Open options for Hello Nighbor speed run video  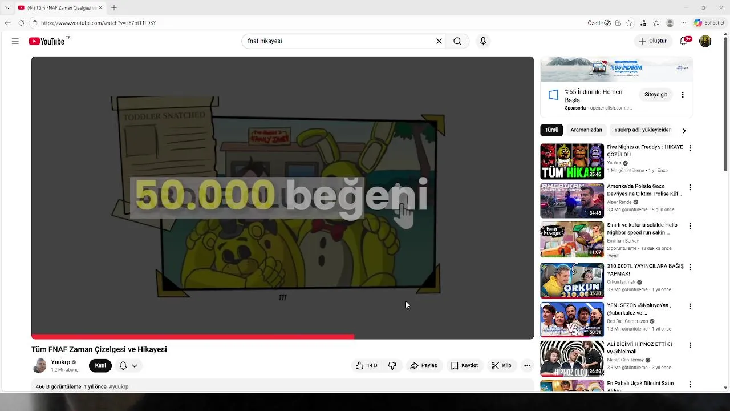point(690,226)
